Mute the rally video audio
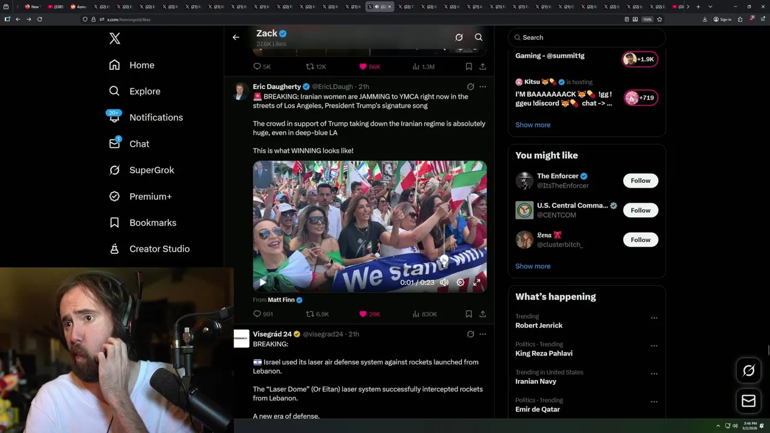The width and height of the screenshot is (770, 433). pos(444,282)
